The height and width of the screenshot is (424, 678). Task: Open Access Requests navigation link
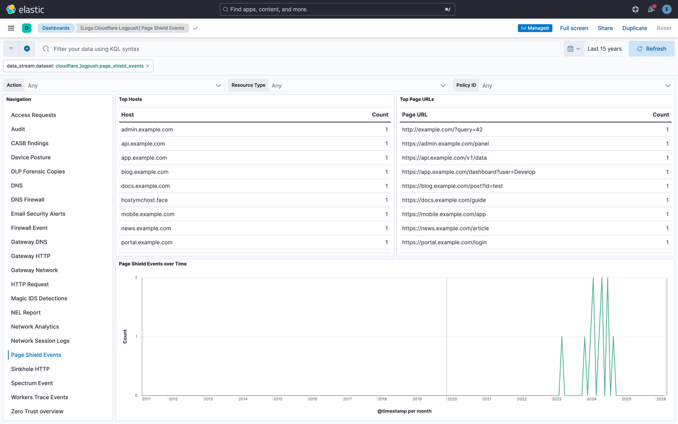34,115
